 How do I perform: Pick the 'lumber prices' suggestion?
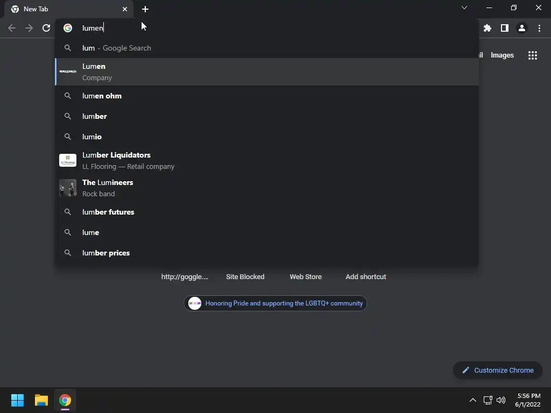267,253
